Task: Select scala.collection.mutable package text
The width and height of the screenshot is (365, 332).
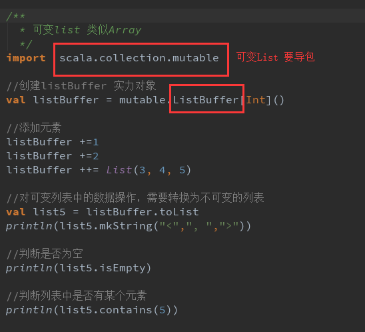Action: pyautogui.click(x=139, y=58)
